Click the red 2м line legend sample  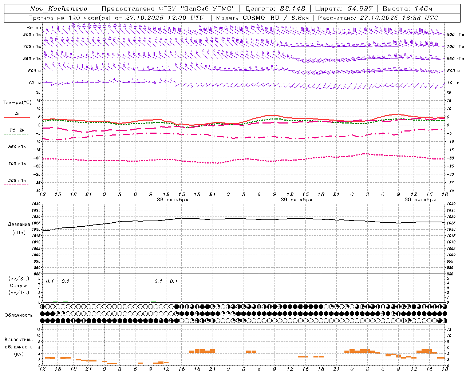(x=17, y=117)
